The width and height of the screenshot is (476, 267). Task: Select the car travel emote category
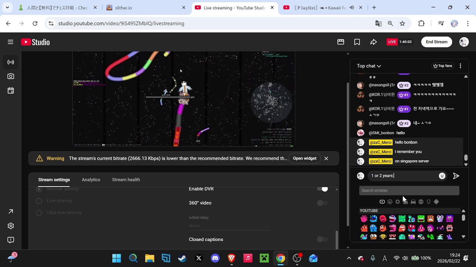click(413, 202)
